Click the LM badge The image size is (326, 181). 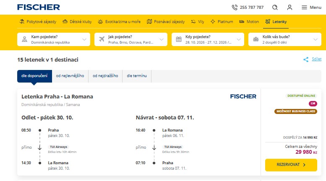[313, 103]
